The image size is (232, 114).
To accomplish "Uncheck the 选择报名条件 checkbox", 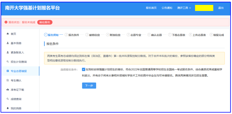I will [x=84, y=70].
